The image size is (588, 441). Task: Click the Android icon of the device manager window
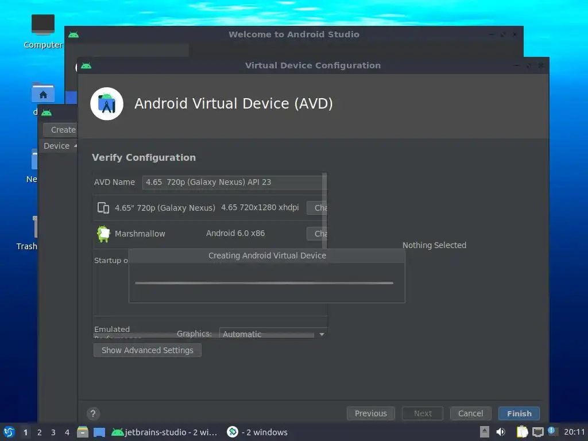47,113
